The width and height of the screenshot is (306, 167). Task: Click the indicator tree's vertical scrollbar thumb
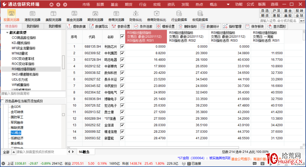pyautogui.click(x=63, y=62)
